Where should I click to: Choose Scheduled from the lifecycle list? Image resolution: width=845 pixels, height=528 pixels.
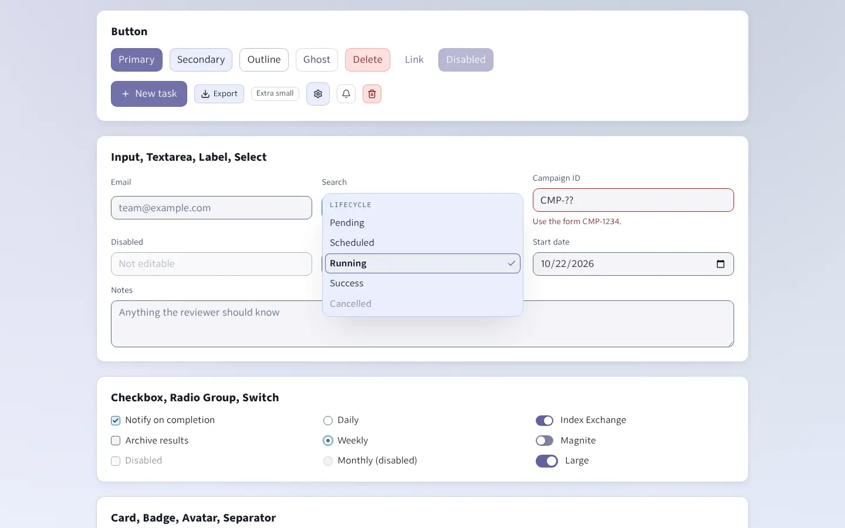point(422,243)
